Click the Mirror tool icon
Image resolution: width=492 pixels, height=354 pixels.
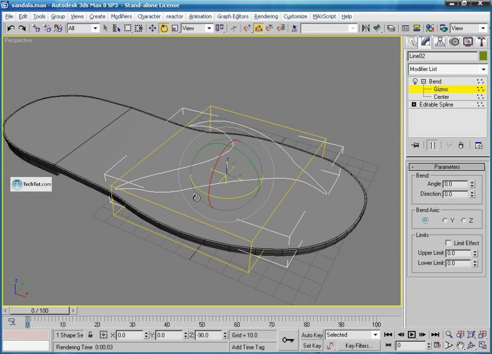coord(366,28)
